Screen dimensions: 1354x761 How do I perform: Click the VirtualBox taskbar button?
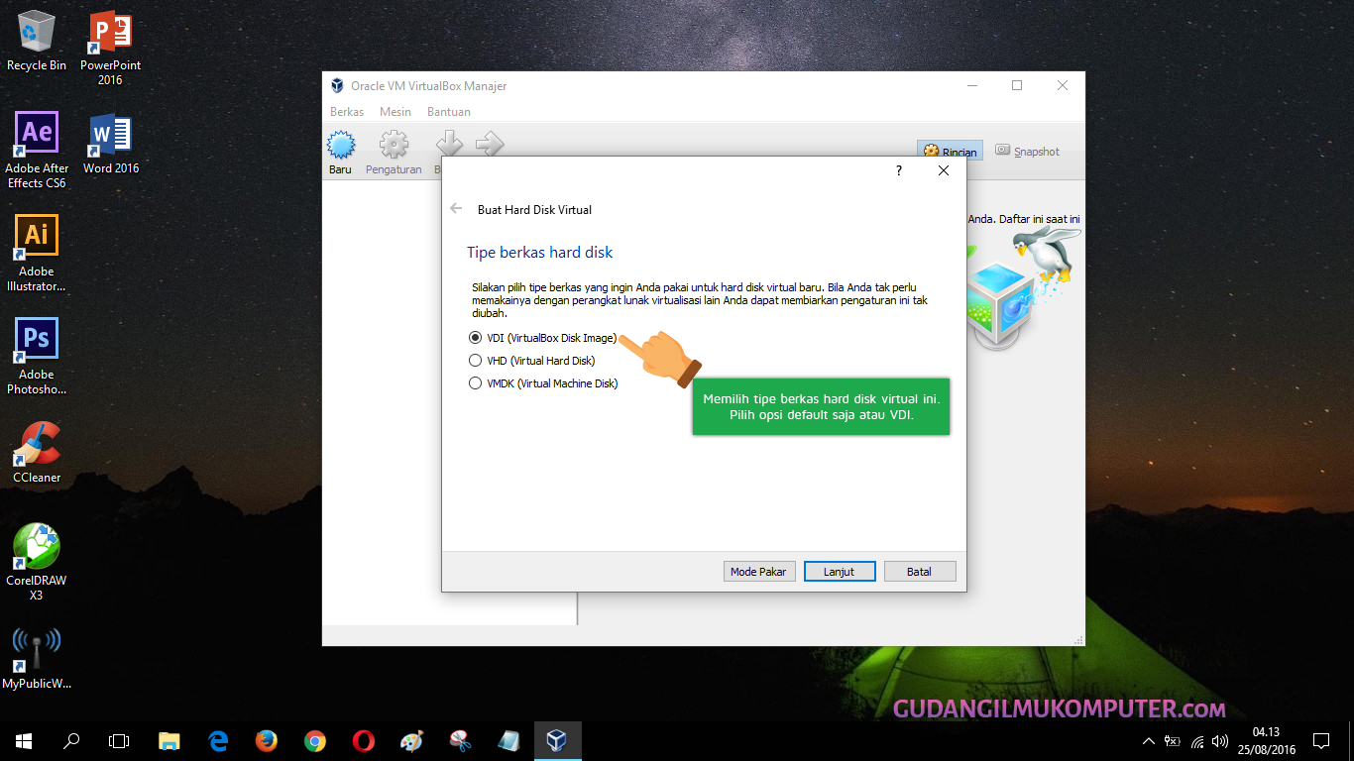pos(557,741)
